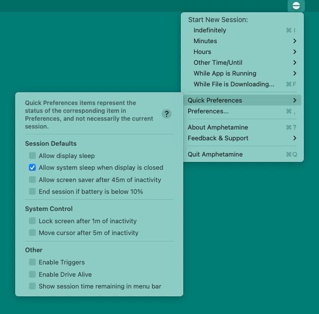Click the Amphetamine pill icon in menu bar
Image resolution: width=319 pixels, height=314 pixels.
click(x=296, y=5)
